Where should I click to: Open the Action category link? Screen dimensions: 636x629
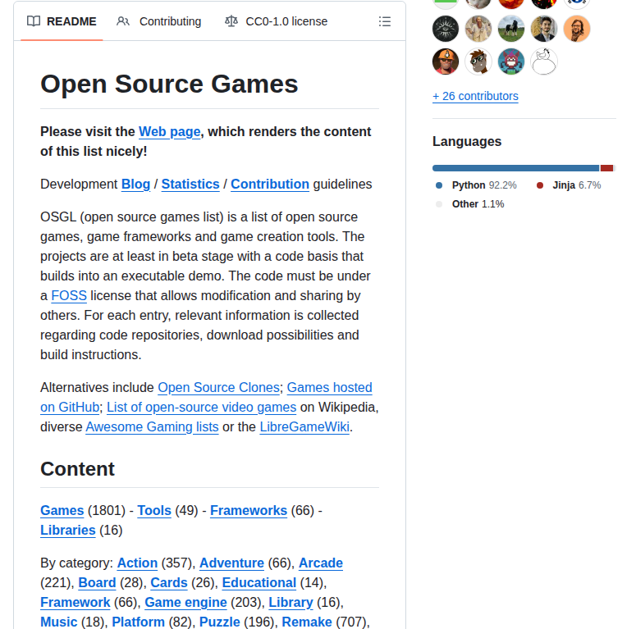point(137,563)
